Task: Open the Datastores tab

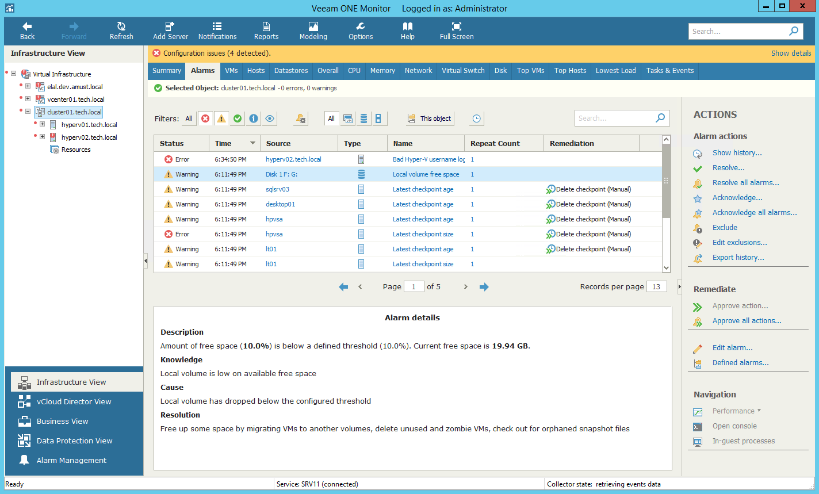Action: coord(291,71)
